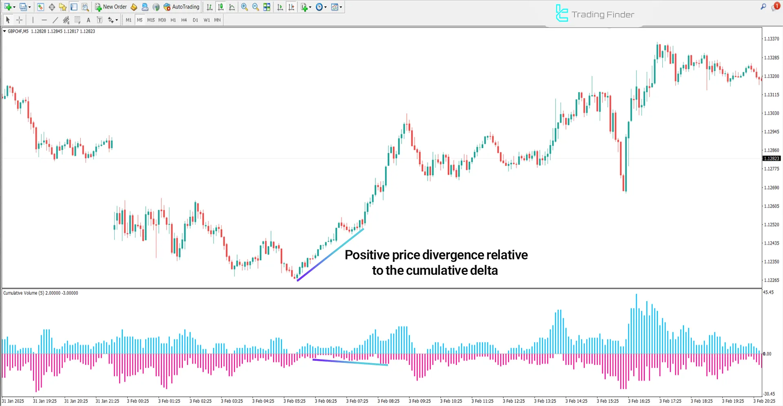Toggle automatic chart scrolling
Viewport: 783px width, 406px height.
[x=280, y=7]
